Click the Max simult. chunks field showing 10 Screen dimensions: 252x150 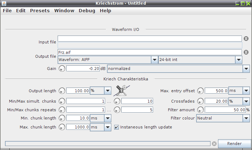(x=137, y=101)
